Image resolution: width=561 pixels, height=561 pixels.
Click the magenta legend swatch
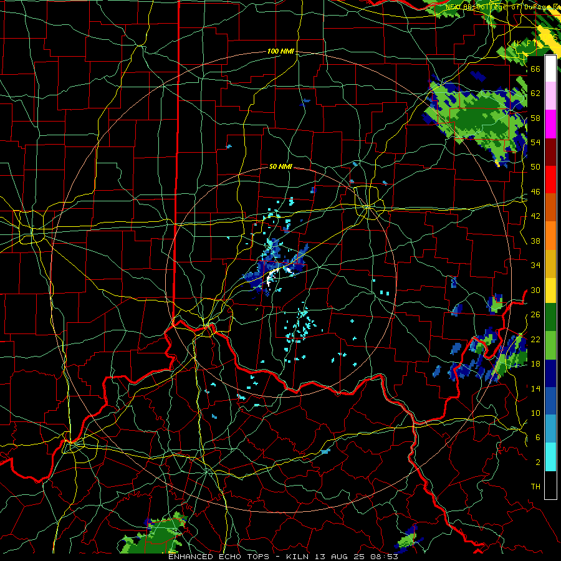pos(550,124)
